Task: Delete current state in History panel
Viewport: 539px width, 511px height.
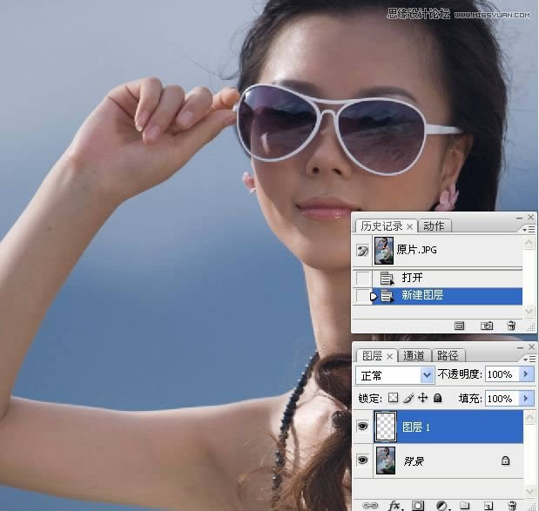Action: coord(511,325)
